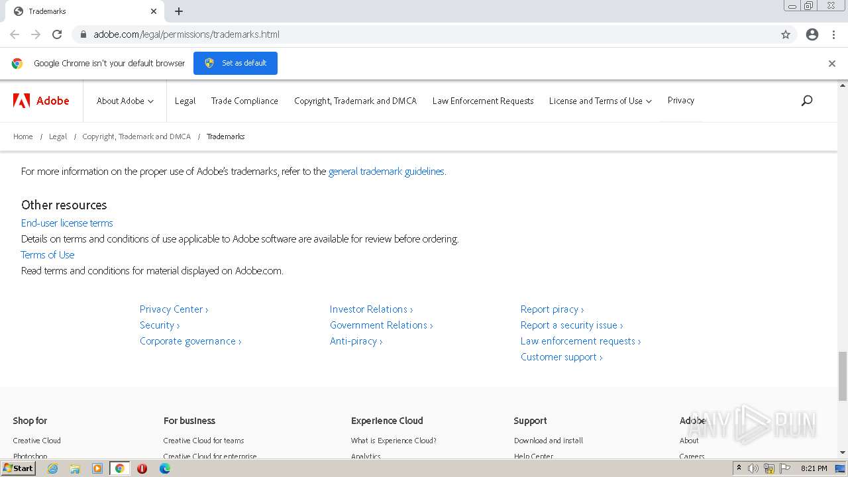Open What is Experience Cloud? link
848x477 pixels.
394,441
